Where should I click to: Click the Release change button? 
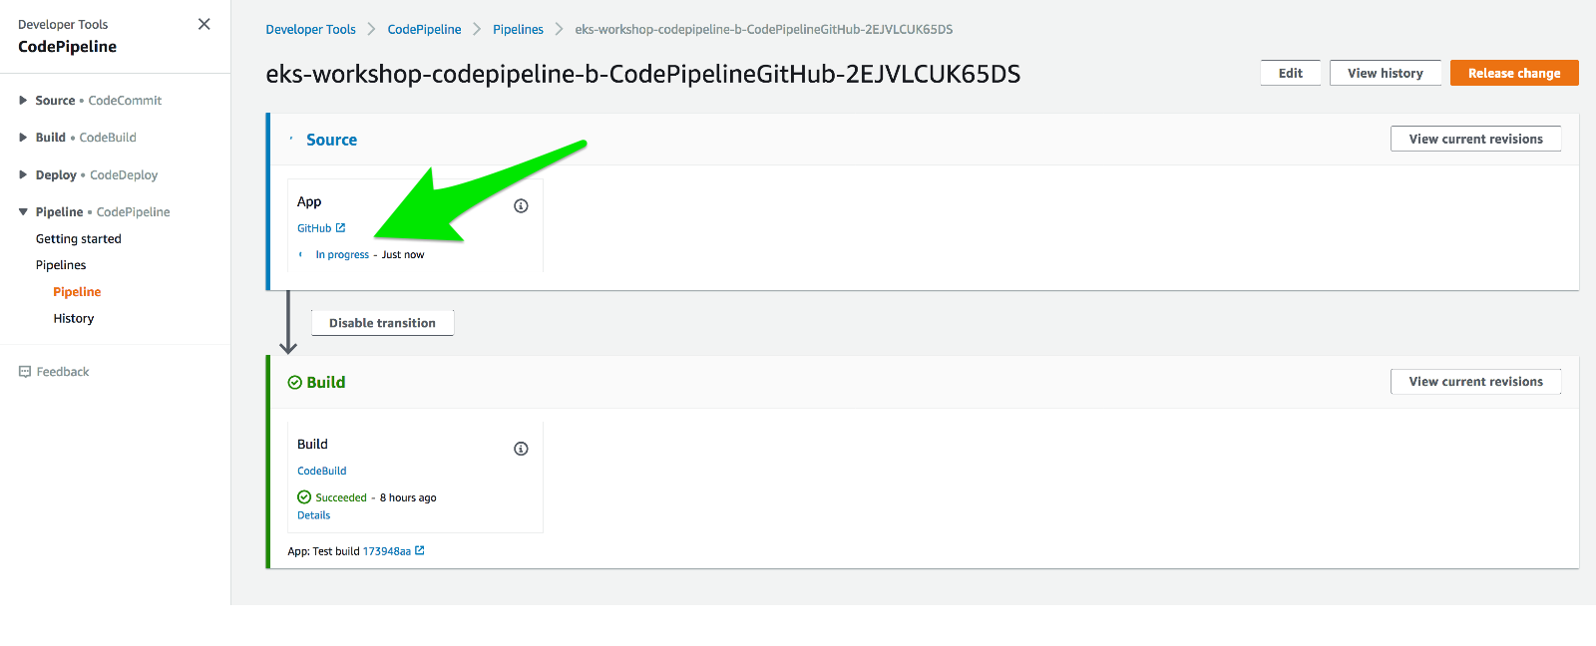(1513, 72)
